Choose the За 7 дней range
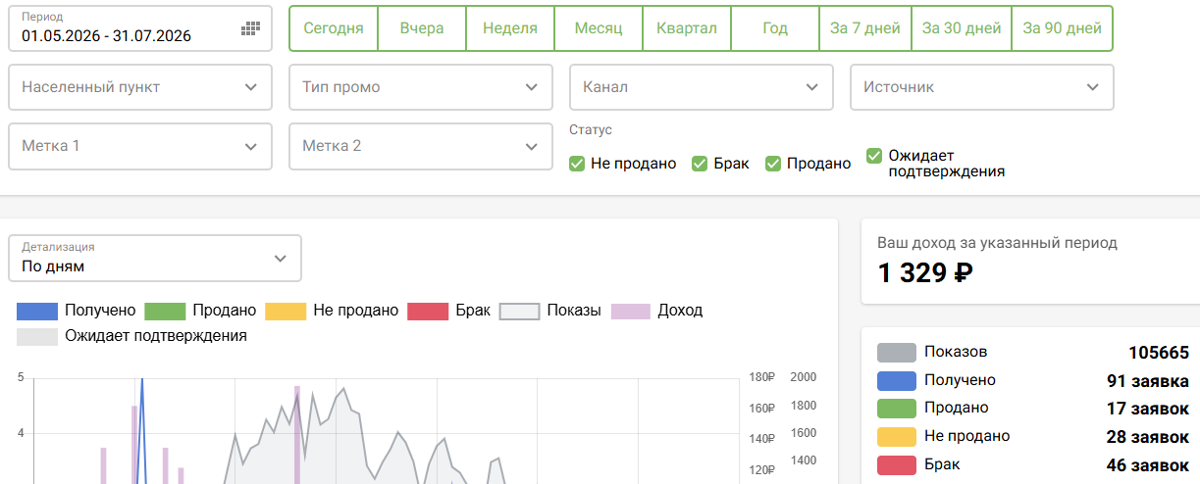 click(865, 28)
